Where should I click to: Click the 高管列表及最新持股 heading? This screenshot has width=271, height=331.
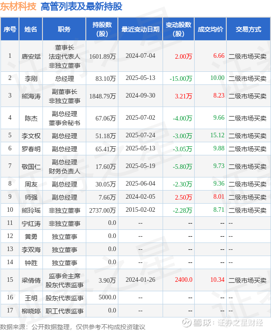[81, 6]
